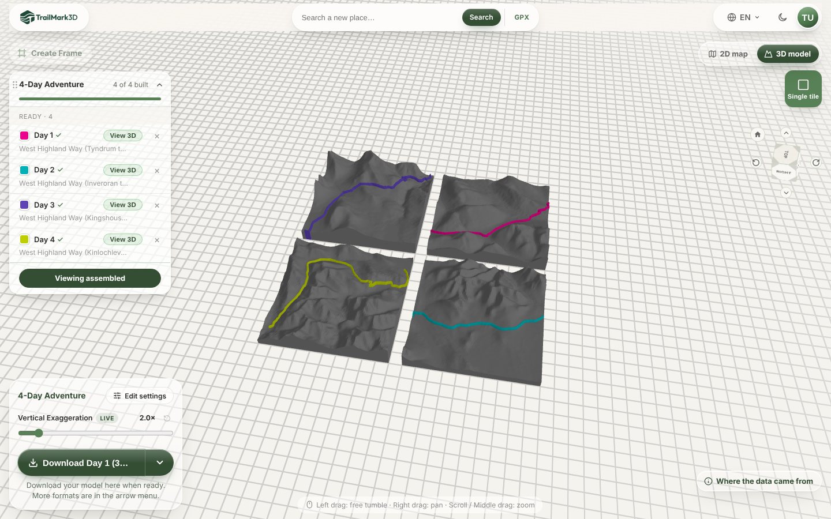The image size is (831, 519).
Task: Click the GPX upload button
Action: pyautogui.click(x=522, y=17)
